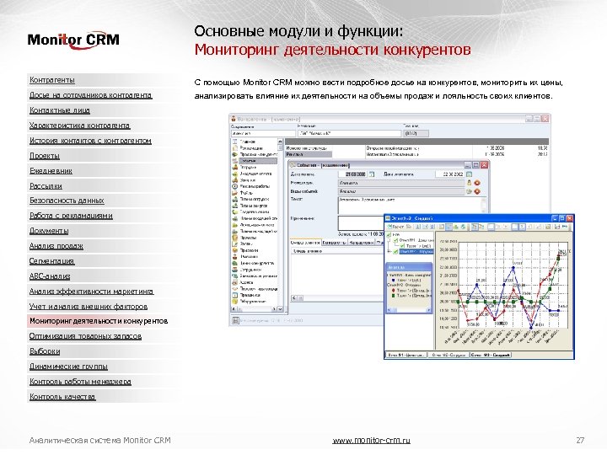Click the down arrow of the module list scrollbar
The image size is (607, 455).
[280, 308]
